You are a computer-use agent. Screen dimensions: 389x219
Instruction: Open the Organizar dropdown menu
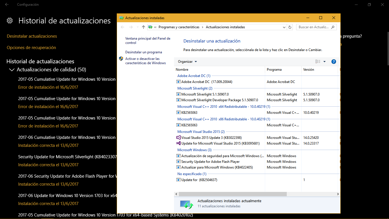tap(187, 62)
